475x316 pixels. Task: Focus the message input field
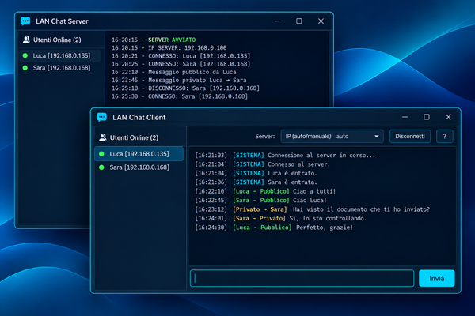pos(302,278)
